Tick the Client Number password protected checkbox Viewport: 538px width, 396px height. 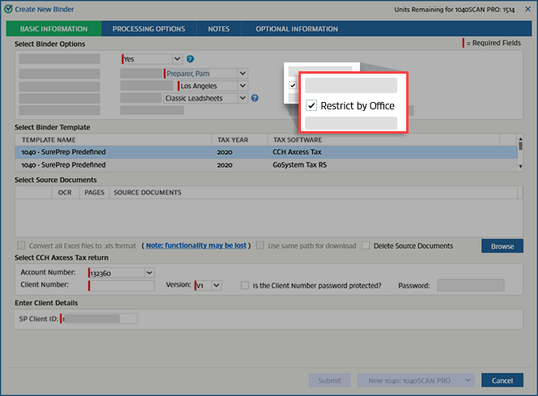[x=245, y=285]
